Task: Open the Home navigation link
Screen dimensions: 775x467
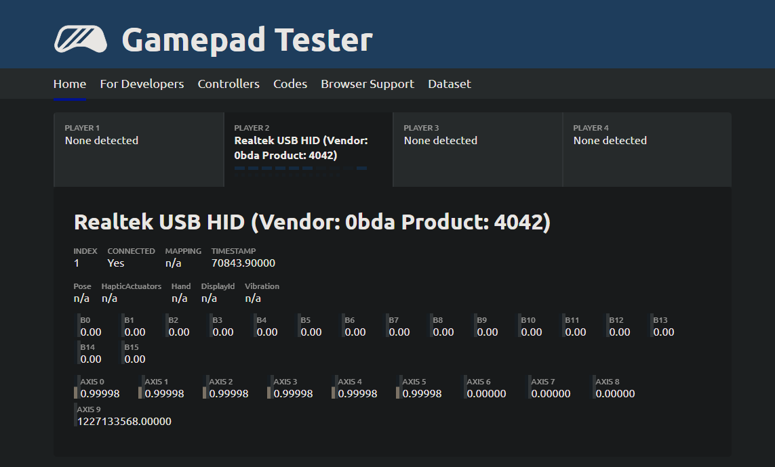Action: [x=70, y=84]
